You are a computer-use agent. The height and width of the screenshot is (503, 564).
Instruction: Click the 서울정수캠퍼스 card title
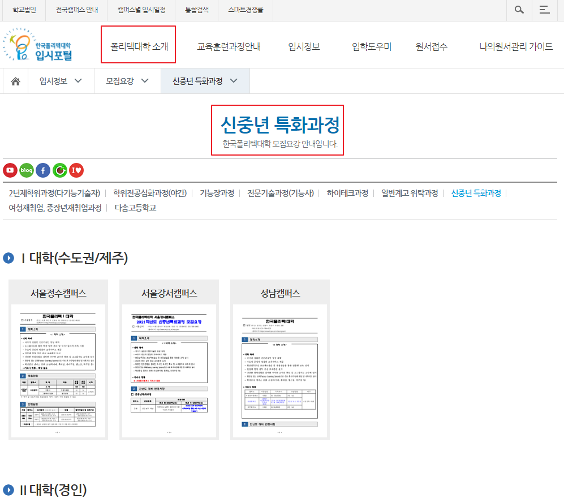coord(58,293)
